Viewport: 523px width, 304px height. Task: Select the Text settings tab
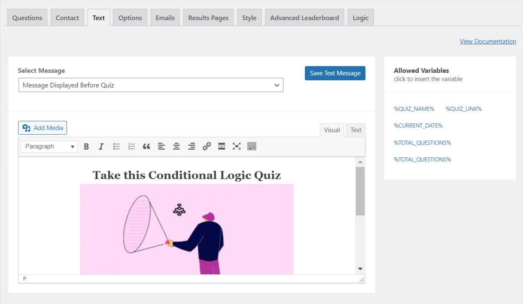tap(99, 18)
